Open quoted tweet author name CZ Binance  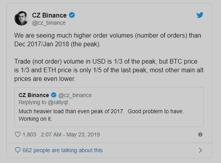tap(34, 95)
